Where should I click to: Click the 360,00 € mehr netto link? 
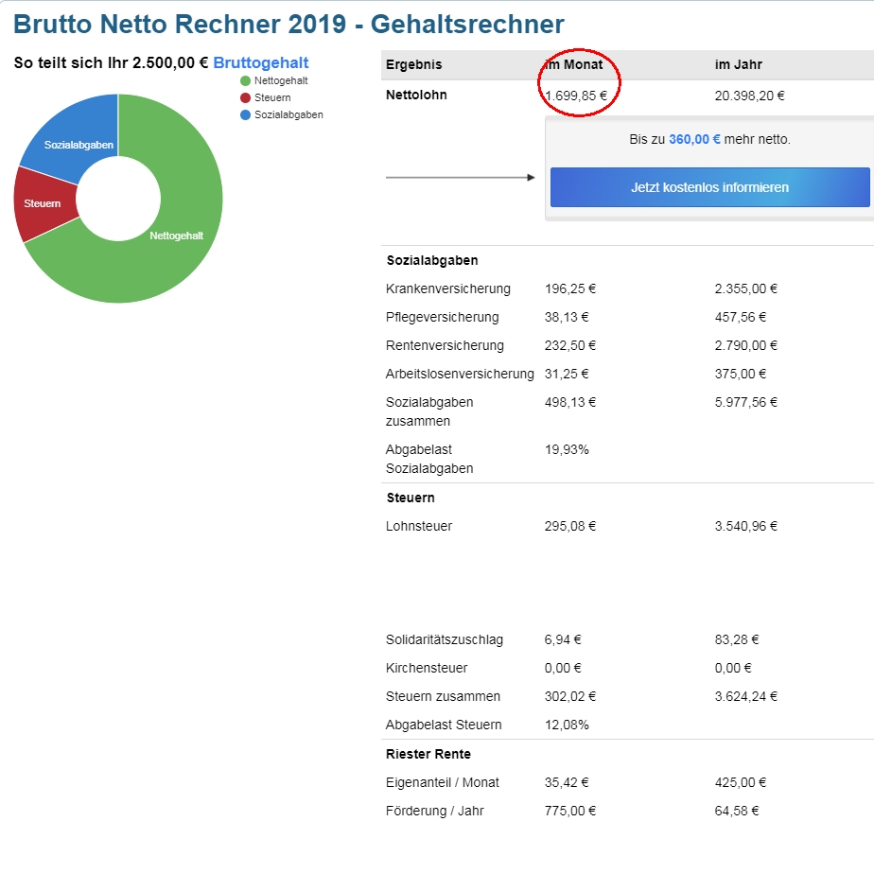(x=694, y=139)
